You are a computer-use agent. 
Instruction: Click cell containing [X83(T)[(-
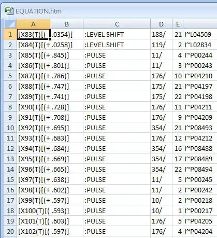click(x=34, y=34)
